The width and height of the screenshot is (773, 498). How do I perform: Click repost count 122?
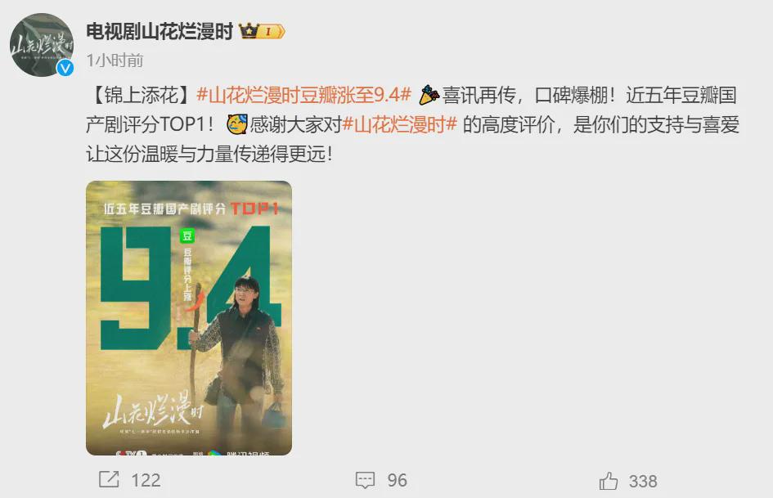click(146, 480)
